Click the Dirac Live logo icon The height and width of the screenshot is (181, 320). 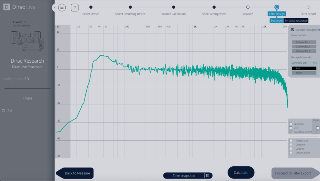pyautogui.click(x=6, y=7)
